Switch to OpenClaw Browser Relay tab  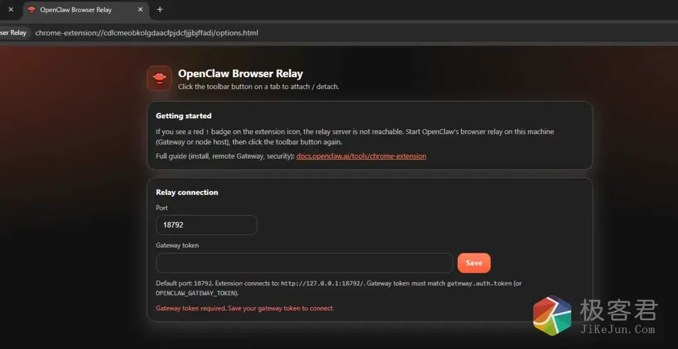(x=85, y=9)
